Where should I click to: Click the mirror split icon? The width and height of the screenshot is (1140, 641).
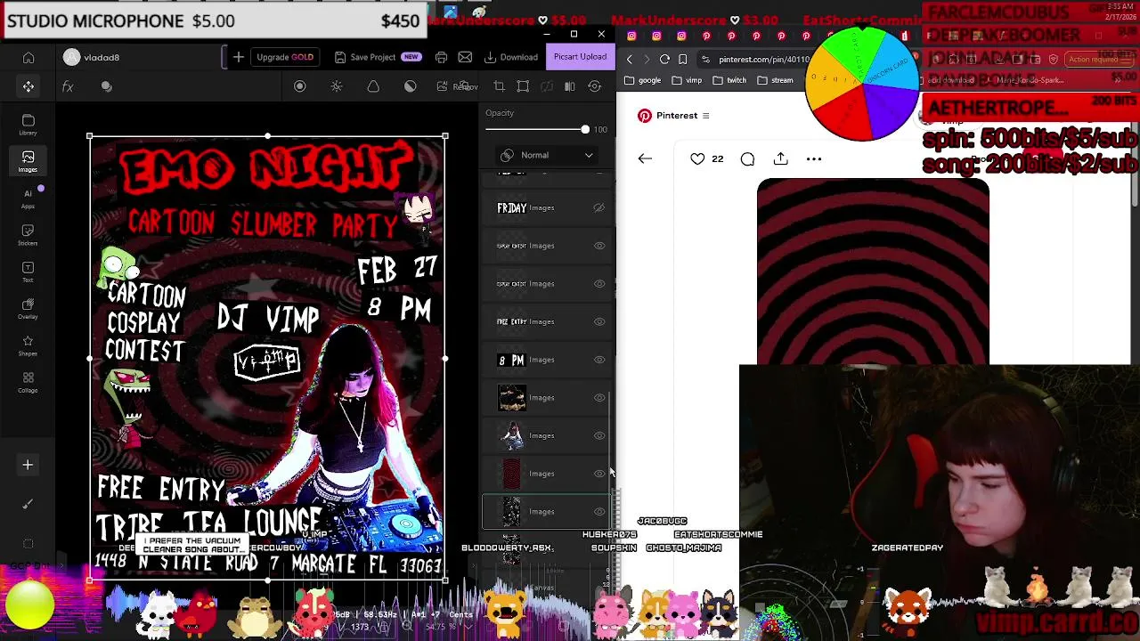click(569, 86)
